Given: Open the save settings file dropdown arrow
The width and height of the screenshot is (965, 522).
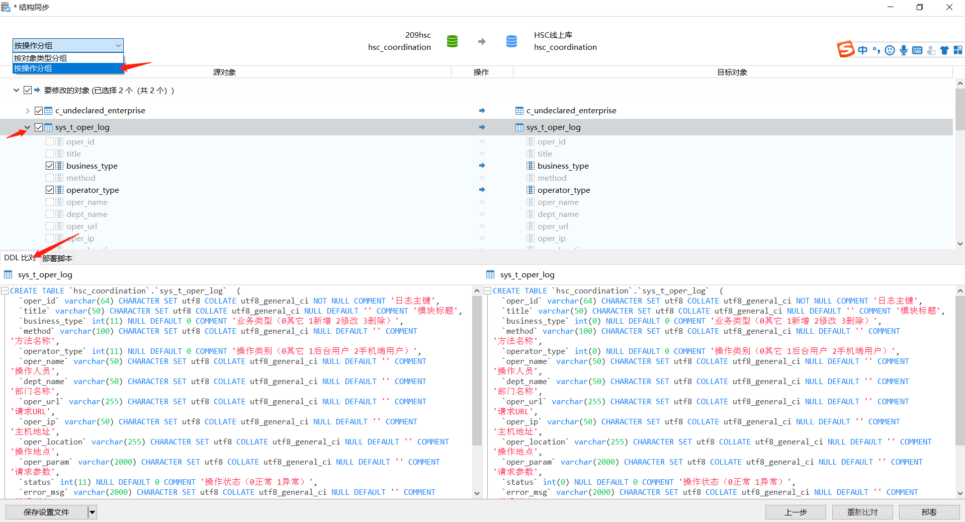Looking at the screenshot, I should 92,512.
